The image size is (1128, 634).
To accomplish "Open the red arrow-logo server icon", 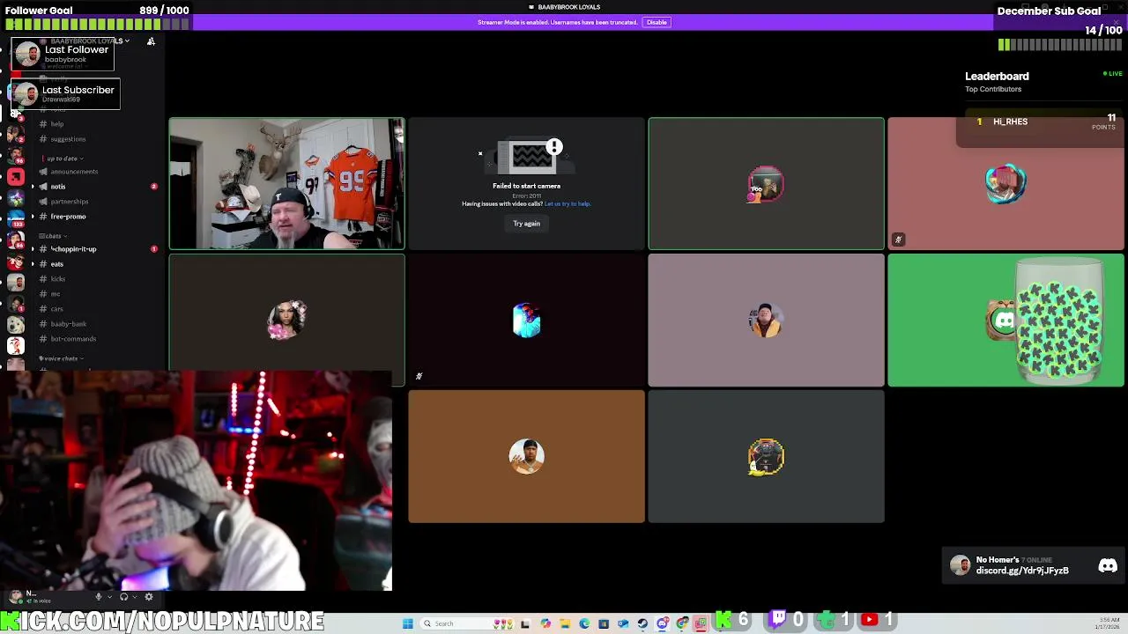I will click(x=15, y=176).
